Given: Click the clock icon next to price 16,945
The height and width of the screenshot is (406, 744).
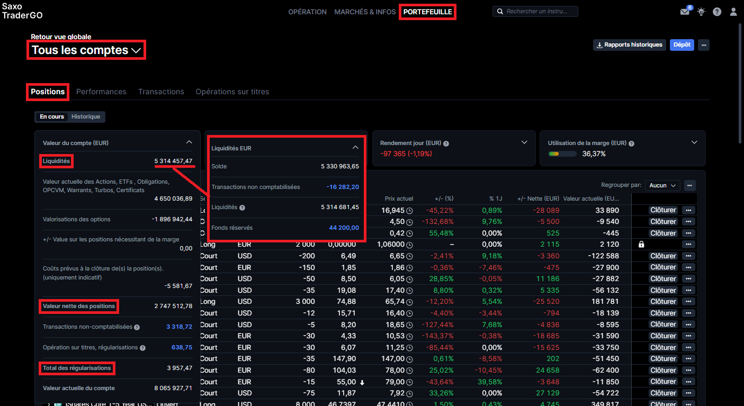Looking at the screenshot, I should [x=409, y=211].
